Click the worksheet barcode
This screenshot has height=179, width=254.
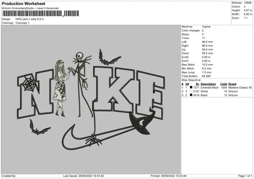point(40,14)
